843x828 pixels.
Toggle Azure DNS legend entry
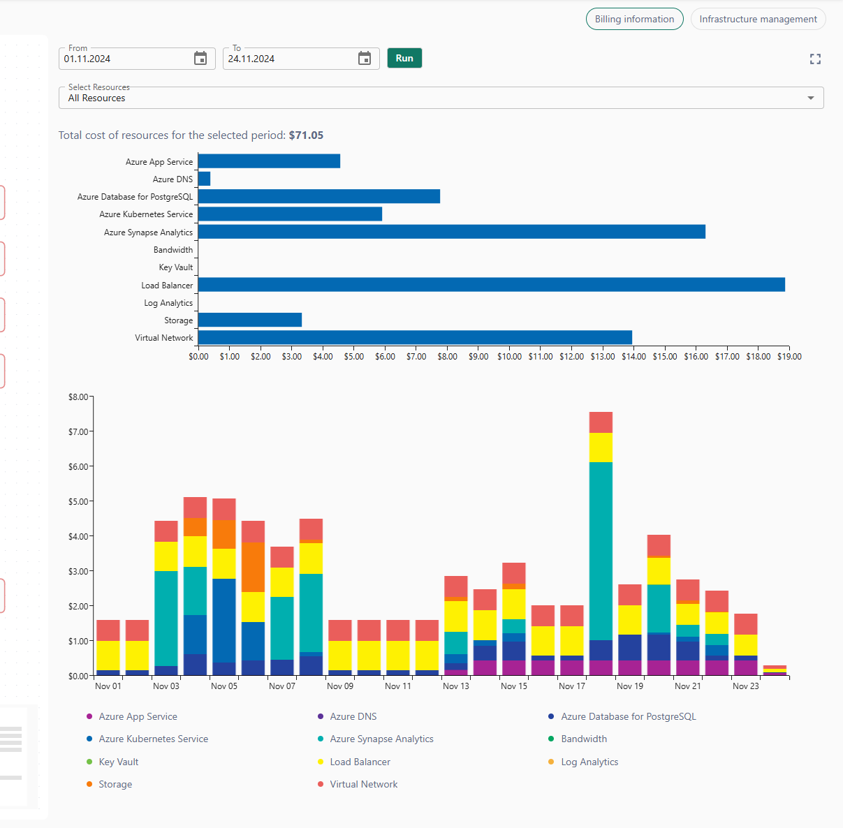[x=346, y=716]
